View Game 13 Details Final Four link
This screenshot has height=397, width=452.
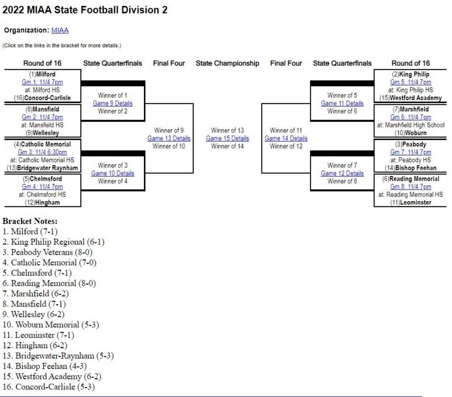pos(169,138)
